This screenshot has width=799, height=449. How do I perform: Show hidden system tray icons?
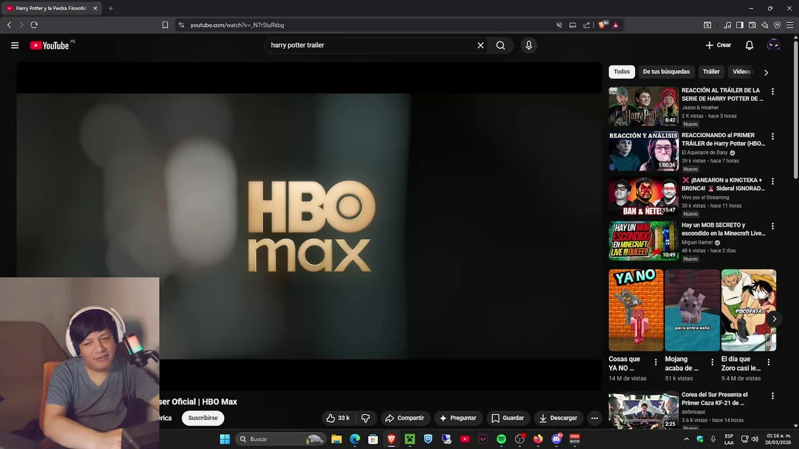[687, 439]
